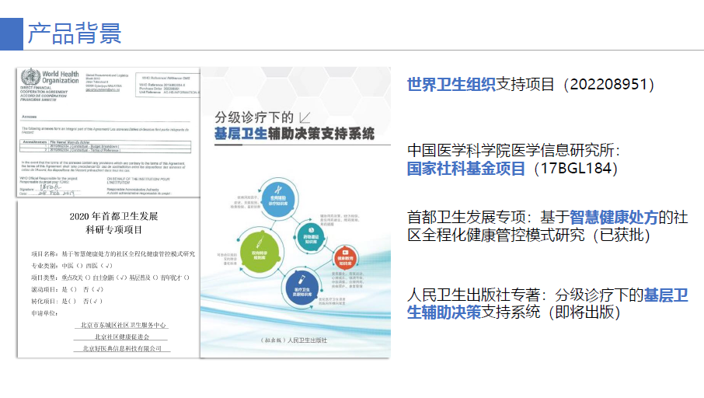704x398 pixels.
Task: Click the diagonal arrow icon beside 分级诊疗下的
Action: click(305, 117)
